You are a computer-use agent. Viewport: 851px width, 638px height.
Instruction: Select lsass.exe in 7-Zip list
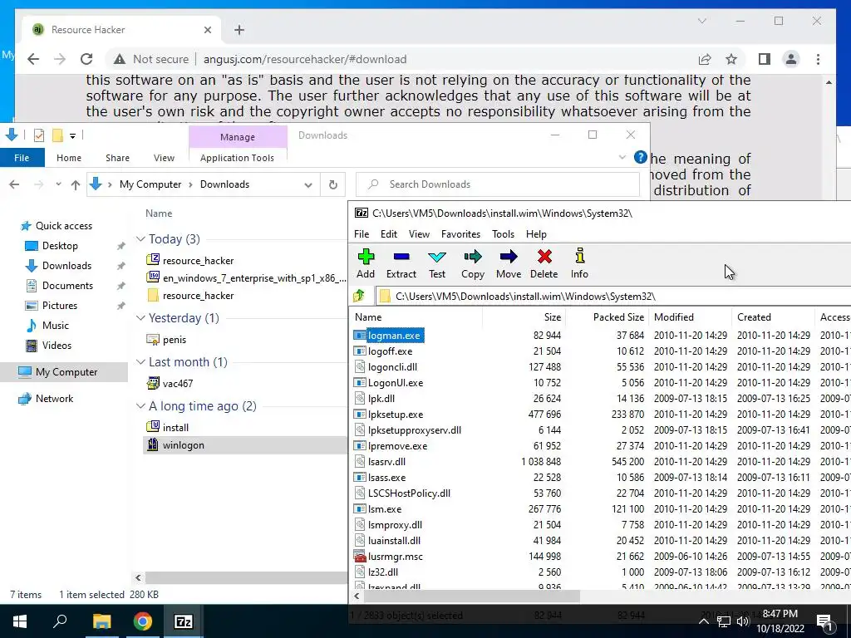[386, 478]
